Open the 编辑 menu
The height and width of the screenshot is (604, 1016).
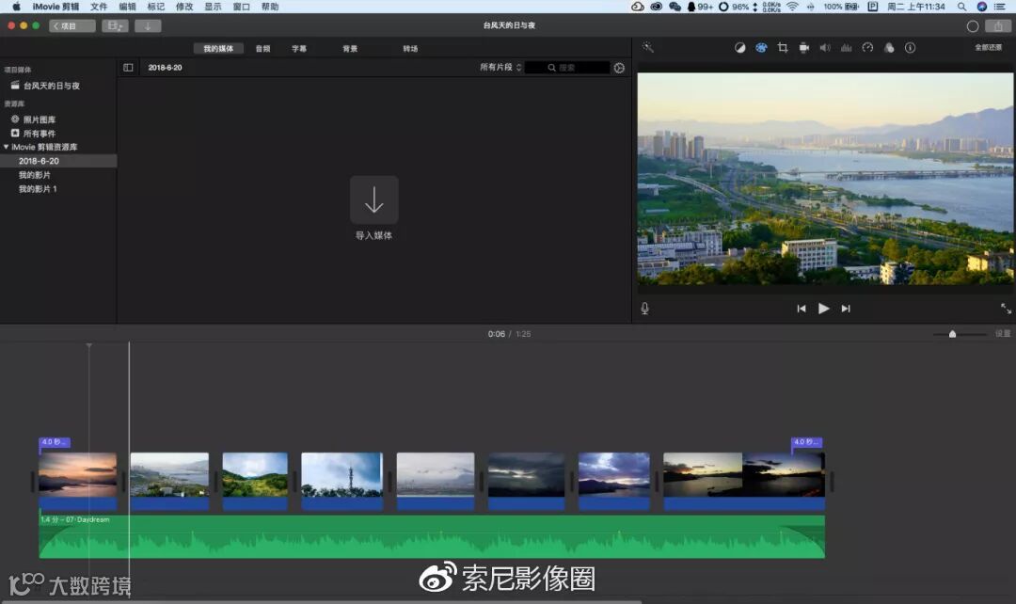(128, 7)
